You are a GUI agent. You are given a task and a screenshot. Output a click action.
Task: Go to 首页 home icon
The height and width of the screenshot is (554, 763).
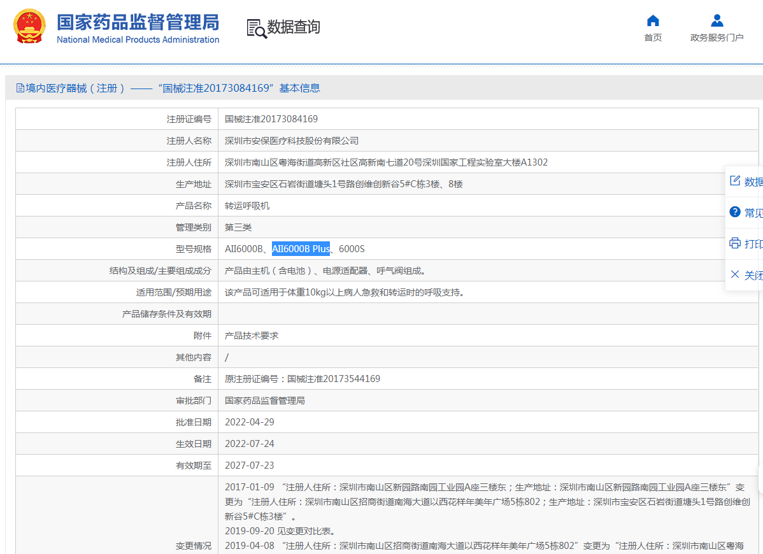pos(653,21)
